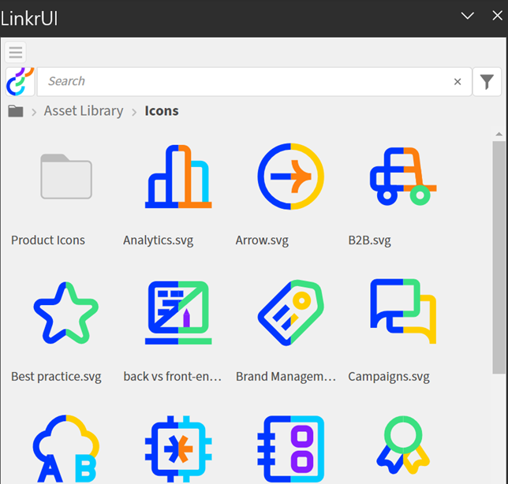Choose the Best practice.svg star icon
This screenshot has height=484, width=508.
tap(66, 313)
